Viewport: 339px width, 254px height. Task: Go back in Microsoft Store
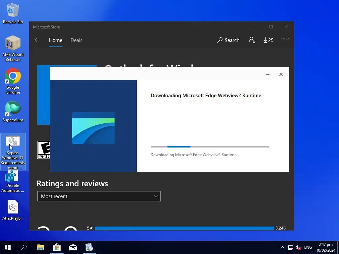click(37, 40)
